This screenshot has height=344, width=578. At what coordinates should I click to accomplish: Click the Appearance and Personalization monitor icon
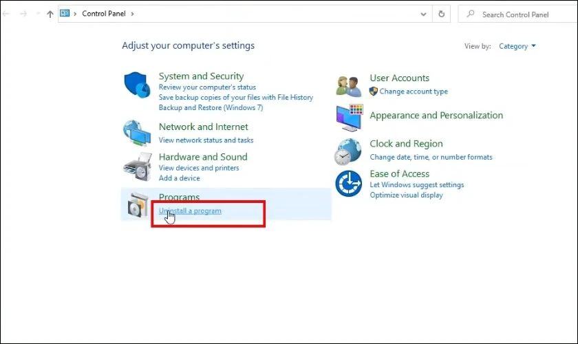click(350, 118)
